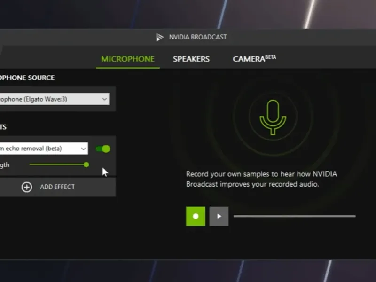Play the recorded sample

coord(219,216)
